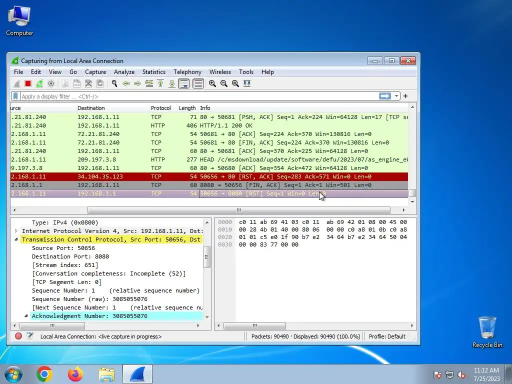Open the View menu
The image size is (512, 384).
(x=55, y=72)
